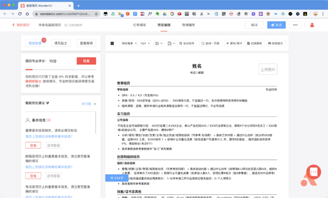Click the 自动一页纸 toolbar button
This screenshot has height=198, width=328.
tap(210, 43)
